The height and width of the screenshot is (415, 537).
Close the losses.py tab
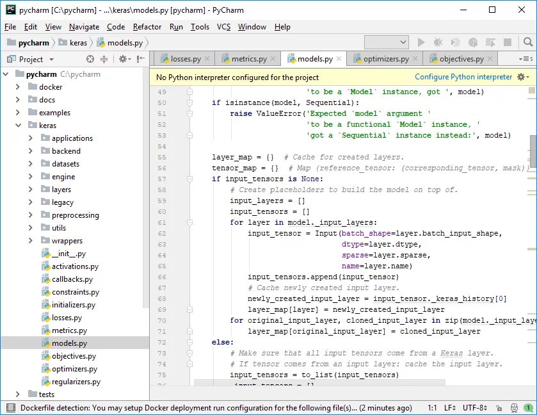coord(207,59)
